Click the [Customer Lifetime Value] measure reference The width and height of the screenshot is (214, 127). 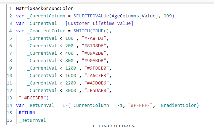tap(99, 23)
